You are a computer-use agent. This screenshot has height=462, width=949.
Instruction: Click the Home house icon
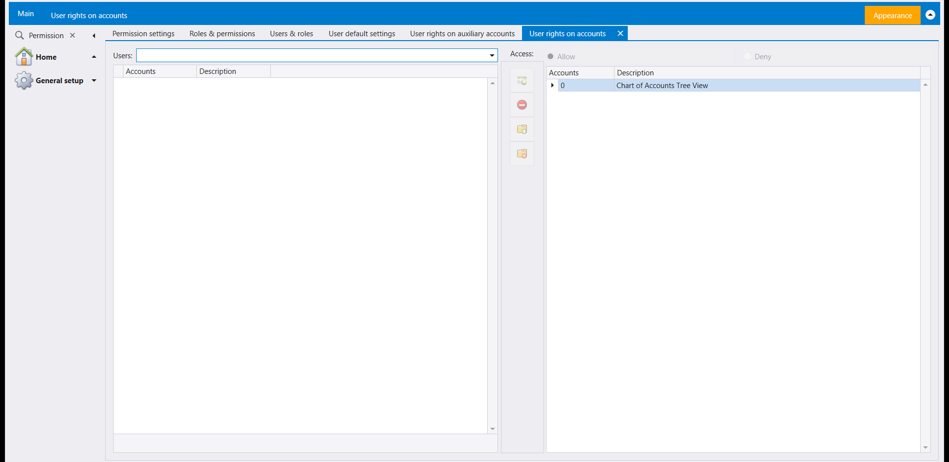coord(24,57)
